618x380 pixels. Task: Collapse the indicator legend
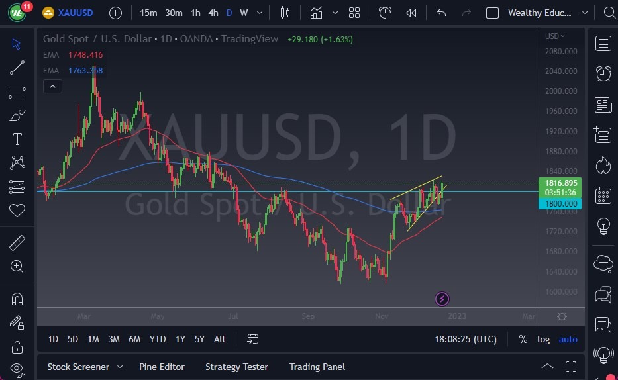52,87
